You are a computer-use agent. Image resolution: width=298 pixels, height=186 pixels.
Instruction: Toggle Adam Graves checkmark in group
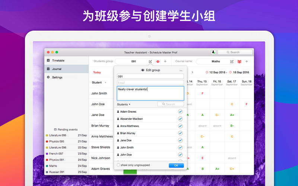tap(180, 112)
